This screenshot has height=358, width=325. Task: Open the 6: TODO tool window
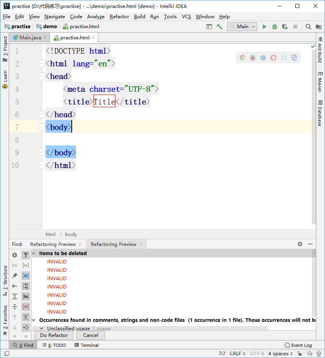54,345
